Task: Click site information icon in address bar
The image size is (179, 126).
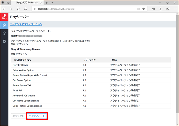Action: tap(35, 9)
